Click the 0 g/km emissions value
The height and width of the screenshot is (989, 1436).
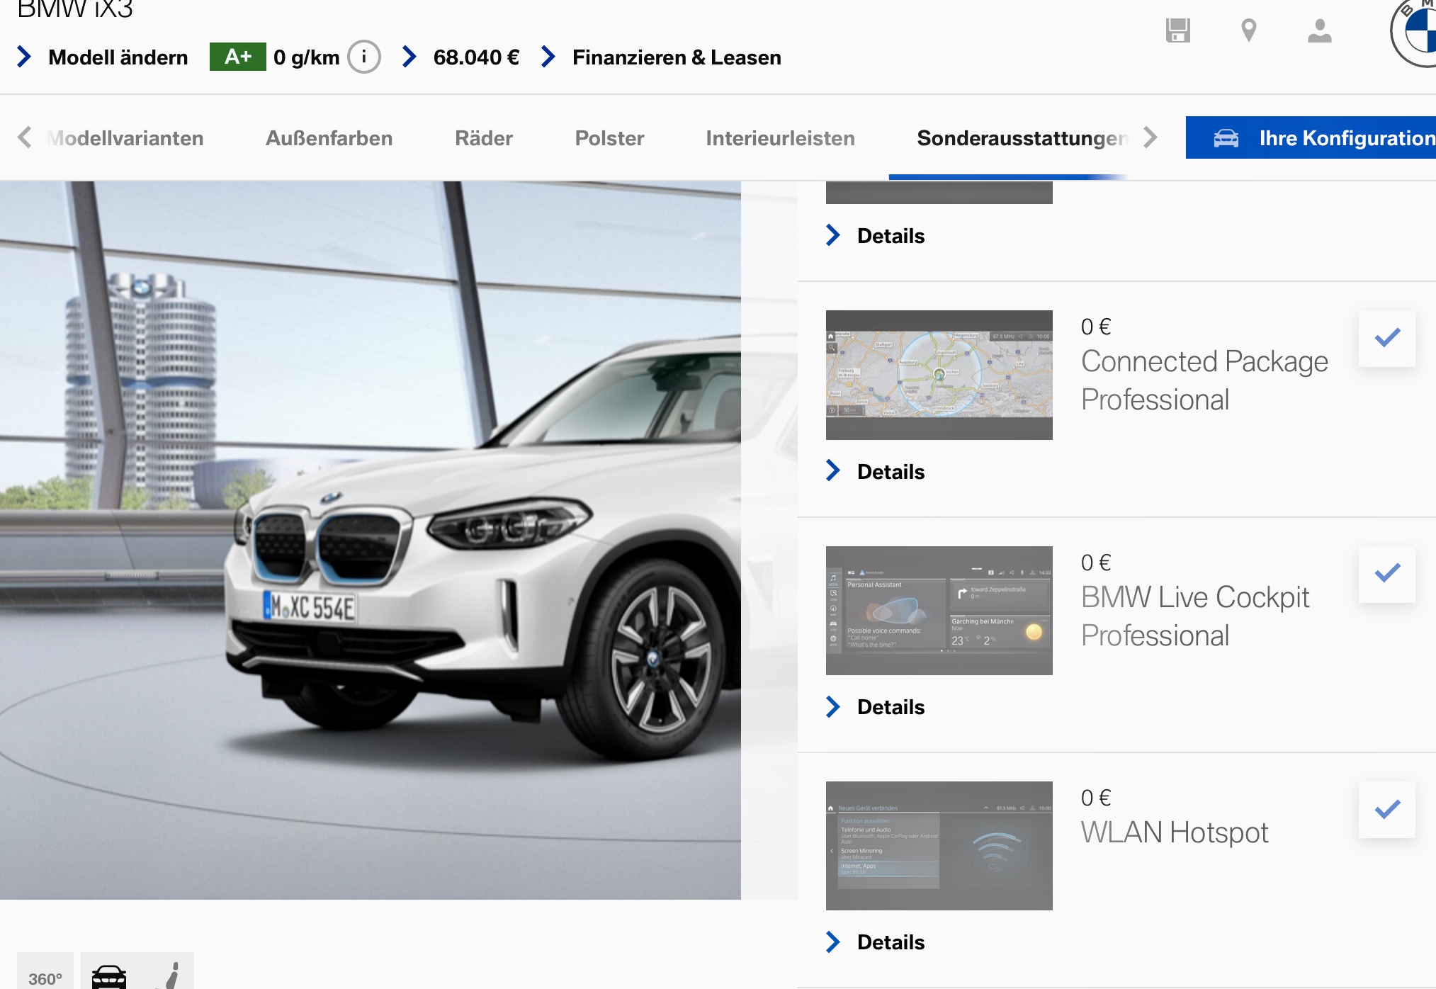click(306, 57)
